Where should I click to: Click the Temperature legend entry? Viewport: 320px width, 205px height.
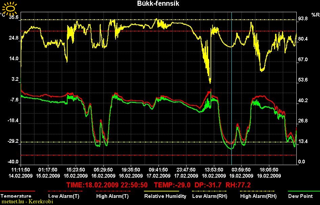(x=16, y=196)
